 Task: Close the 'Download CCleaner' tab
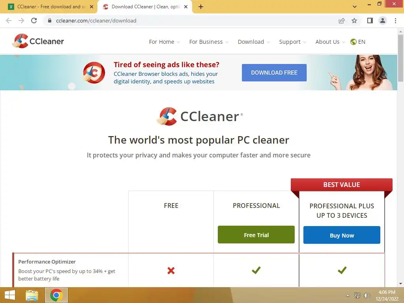tap(186, 7)
